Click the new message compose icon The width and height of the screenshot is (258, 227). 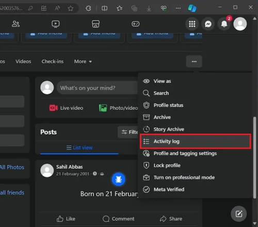pyautogui.click(x=239, y=214)
